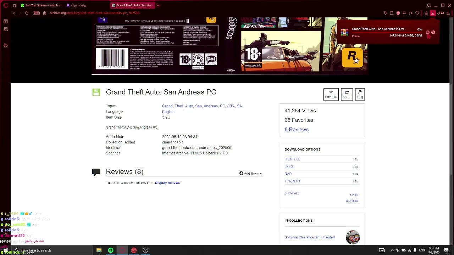Open the 8 Files link

click(354, 195)
